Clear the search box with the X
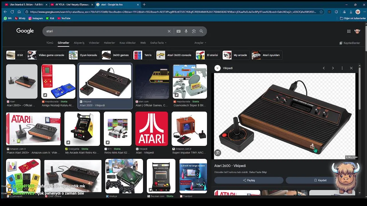367x206 pixels. [x=169, y=31]
